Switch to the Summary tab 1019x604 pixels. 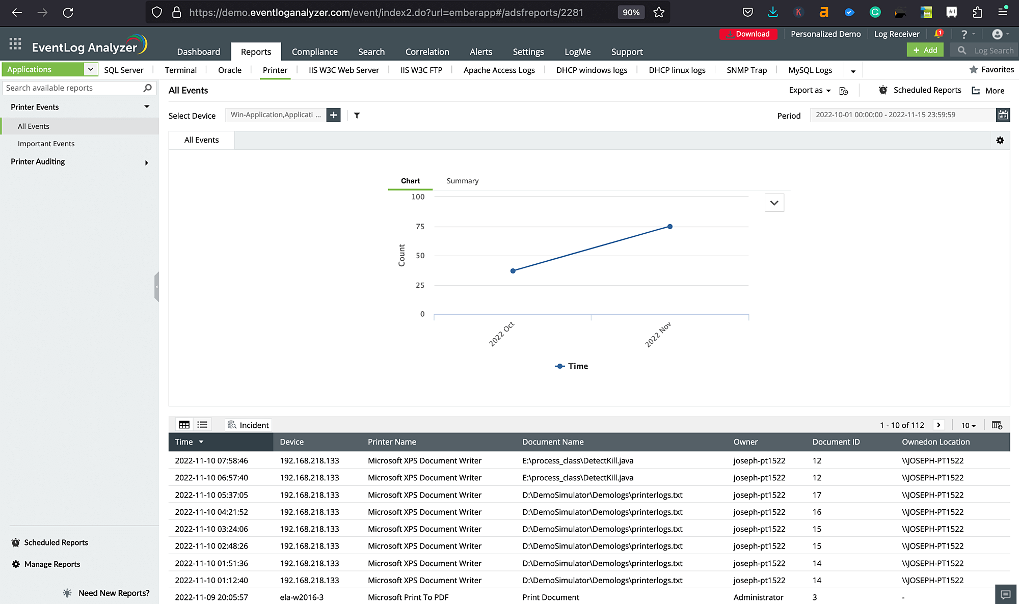462,181
